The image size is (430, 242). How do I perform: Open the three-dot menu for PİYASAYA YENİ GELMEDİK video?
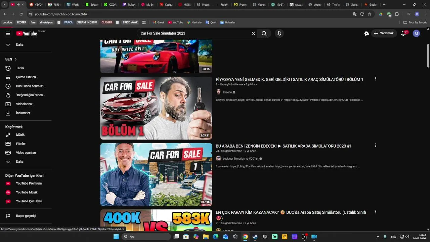point(376,79)
